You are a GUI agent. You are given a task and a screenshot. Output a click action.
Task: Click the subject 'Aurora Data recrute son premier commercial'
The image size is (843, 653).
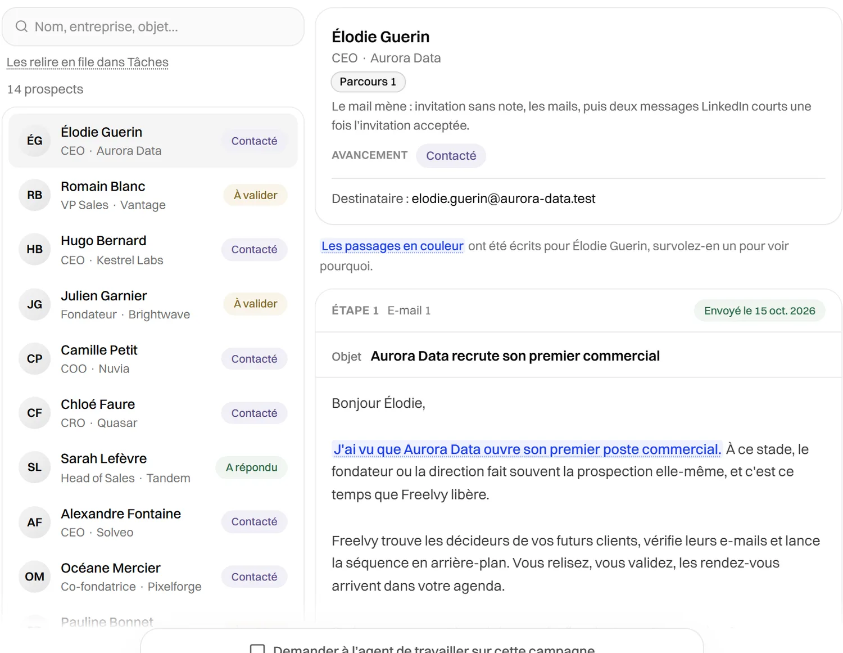(515, 356)
